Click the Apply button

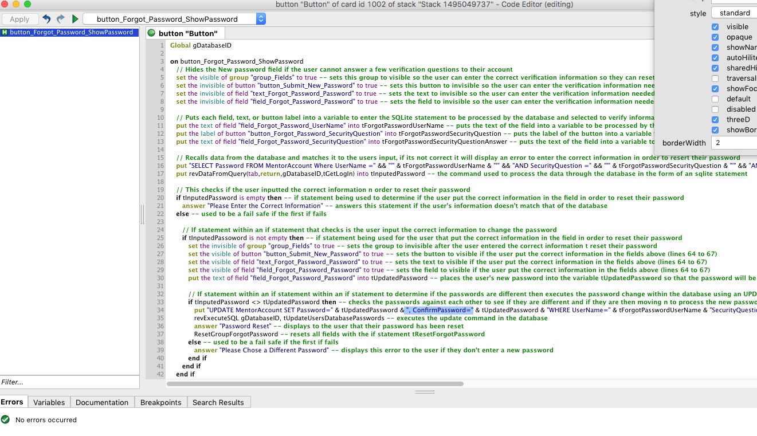click(19, 19)
